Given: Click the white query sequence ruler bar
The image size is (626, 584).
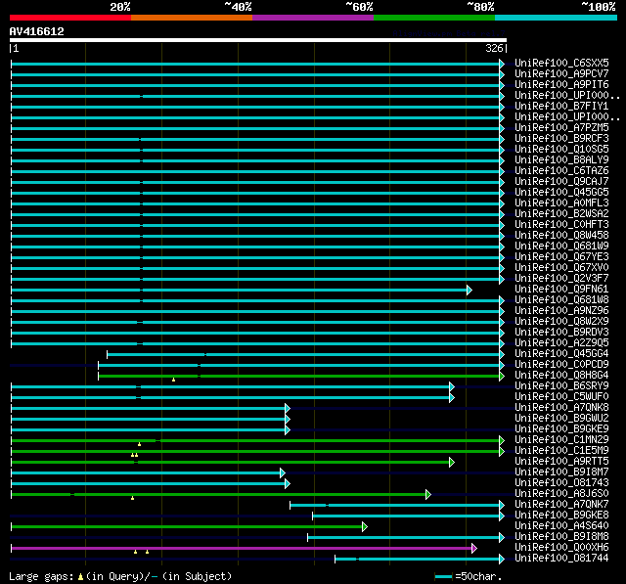Looking at the screenshot, I should (257, 40).
